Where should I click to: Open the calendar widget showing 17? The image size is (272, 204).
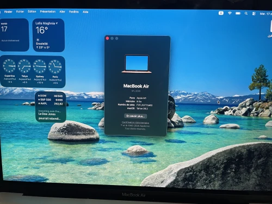[14, 35]
